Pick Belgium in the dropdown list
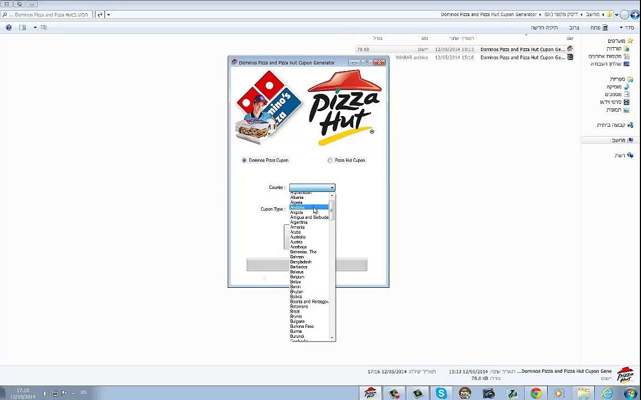 point(309,277)
